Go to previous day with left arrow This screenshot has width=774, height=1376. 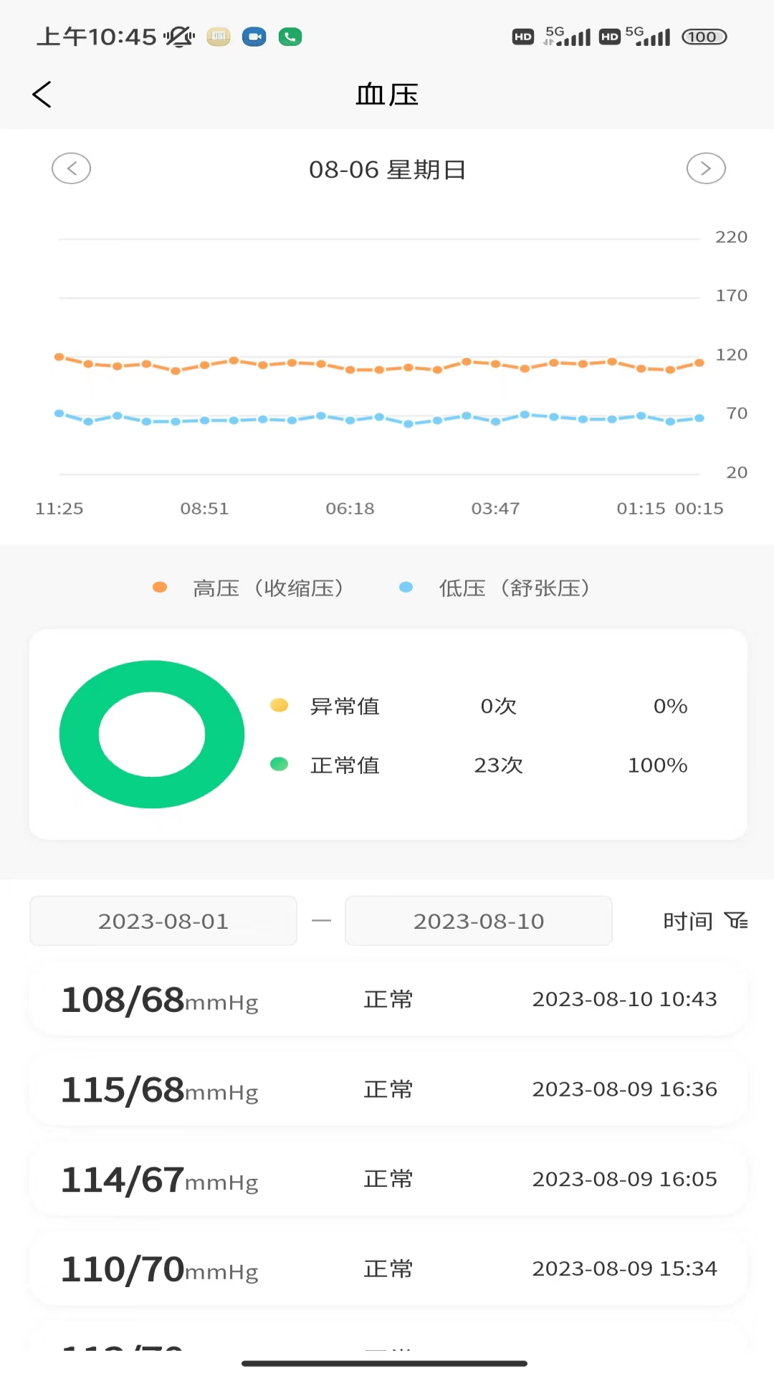pyautogui.click(x=71, y=169)
